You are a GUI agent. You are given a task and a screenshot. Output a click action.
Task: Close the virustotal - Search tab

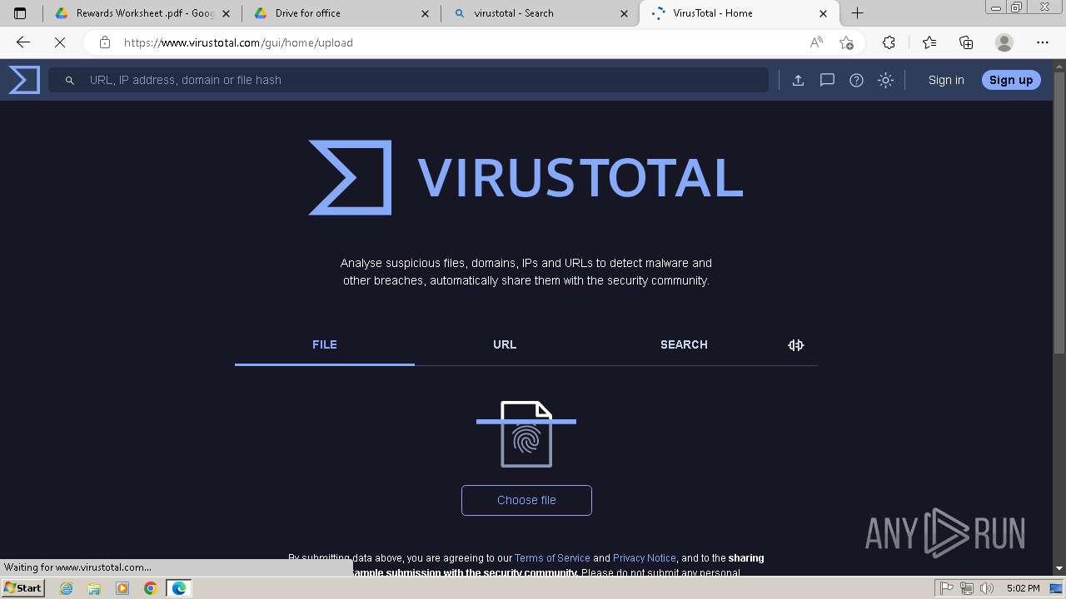pos(625,13)
